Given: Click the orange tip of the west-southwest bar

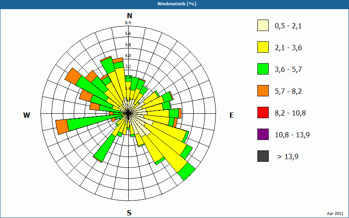Looking at the screenshot, I should (x=62, y=127).
